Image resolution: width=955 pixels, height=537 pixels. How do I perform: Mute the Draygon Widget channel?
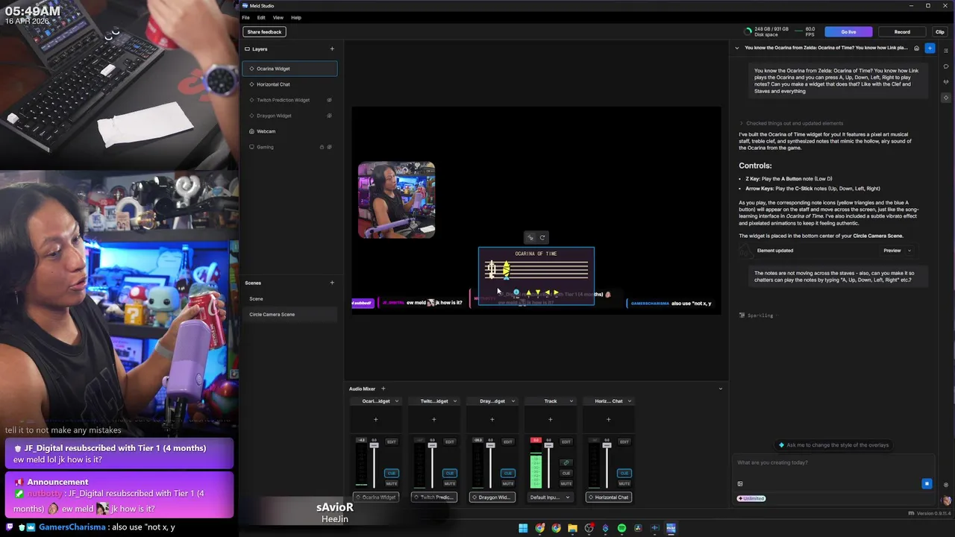point(507,483)
